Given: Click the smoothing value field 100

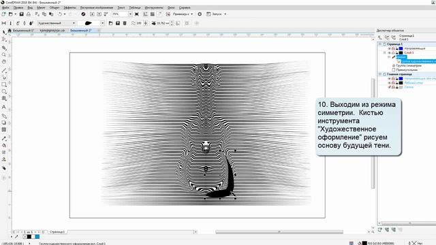Looking at the screenshot, I should pos(139,23).
